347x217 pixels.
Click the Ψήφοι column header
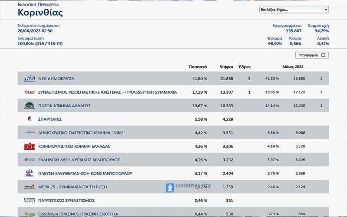pyautogui.click(x=226, y=67)
